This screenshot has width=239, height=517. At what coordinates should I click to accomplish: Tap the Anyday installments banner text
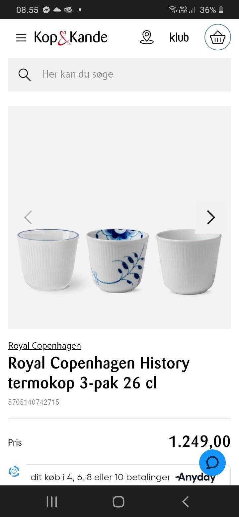tap(100, 477)
